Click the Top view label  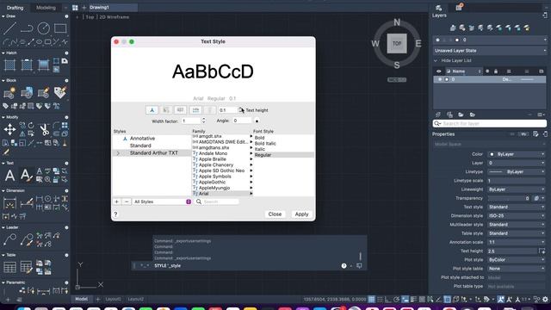[90, 17]
